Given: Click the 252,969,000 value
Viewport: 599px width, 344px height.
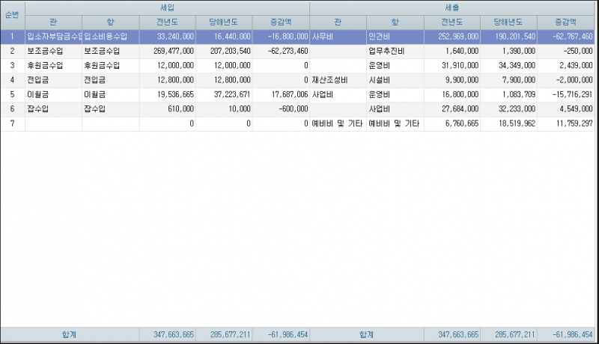Looking at the screenshot, I should (x=458, y=37).
